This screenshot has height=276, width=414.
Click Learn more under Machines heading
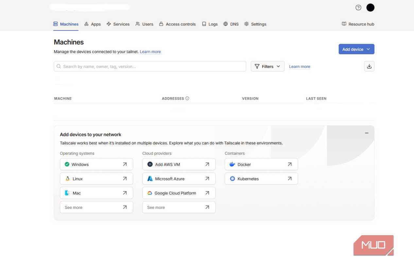[x=150, y=52]
